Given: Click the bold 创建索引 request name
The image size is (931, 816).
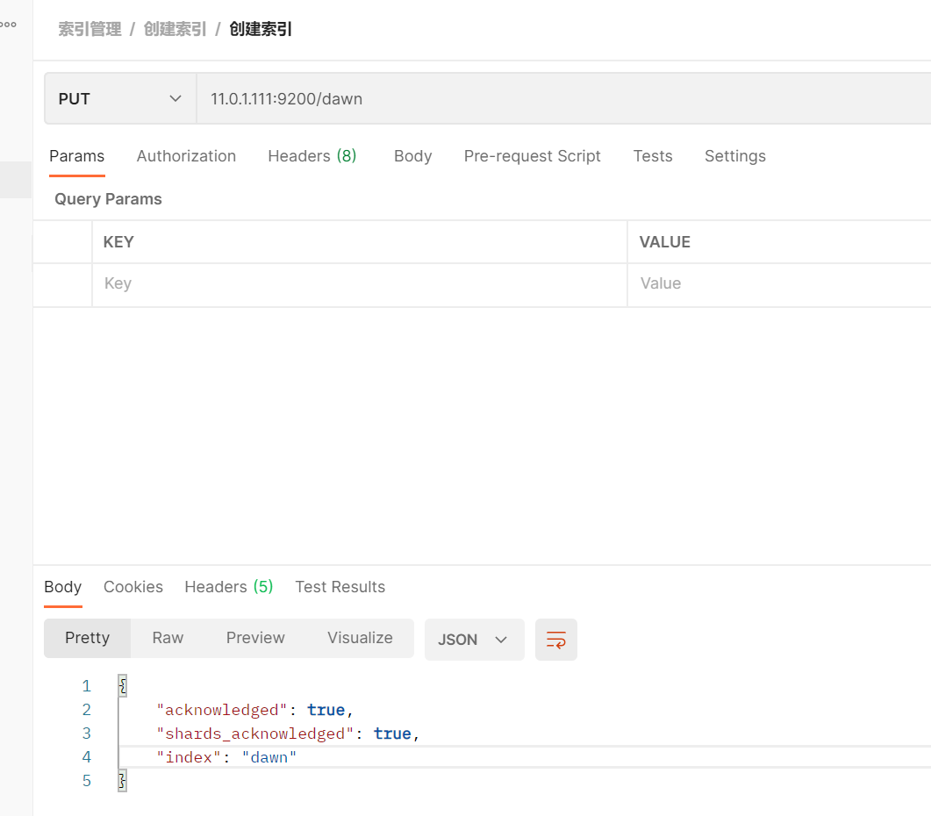Looking at the screenshot, I should click(261, 29).
